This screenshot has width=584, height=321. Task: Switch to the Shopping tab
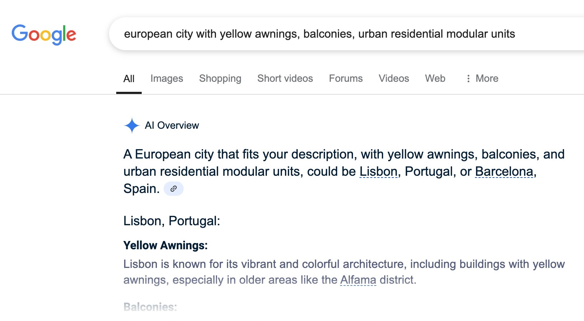point(220,79)
